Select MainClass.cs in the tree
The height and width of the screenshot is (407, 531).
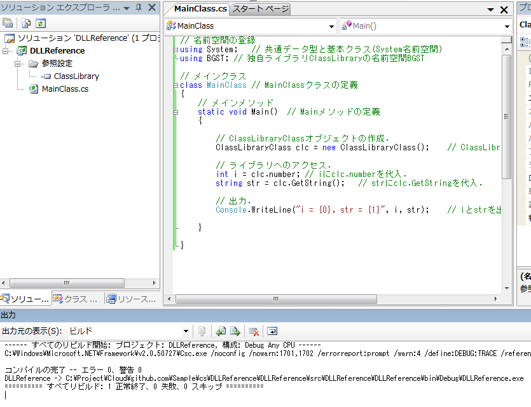(65, 89)
